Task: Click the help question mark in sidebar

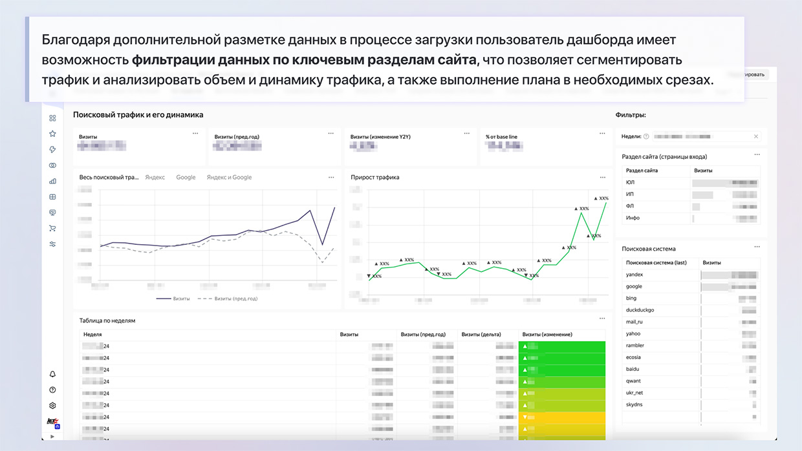Action: click(52, 390)
